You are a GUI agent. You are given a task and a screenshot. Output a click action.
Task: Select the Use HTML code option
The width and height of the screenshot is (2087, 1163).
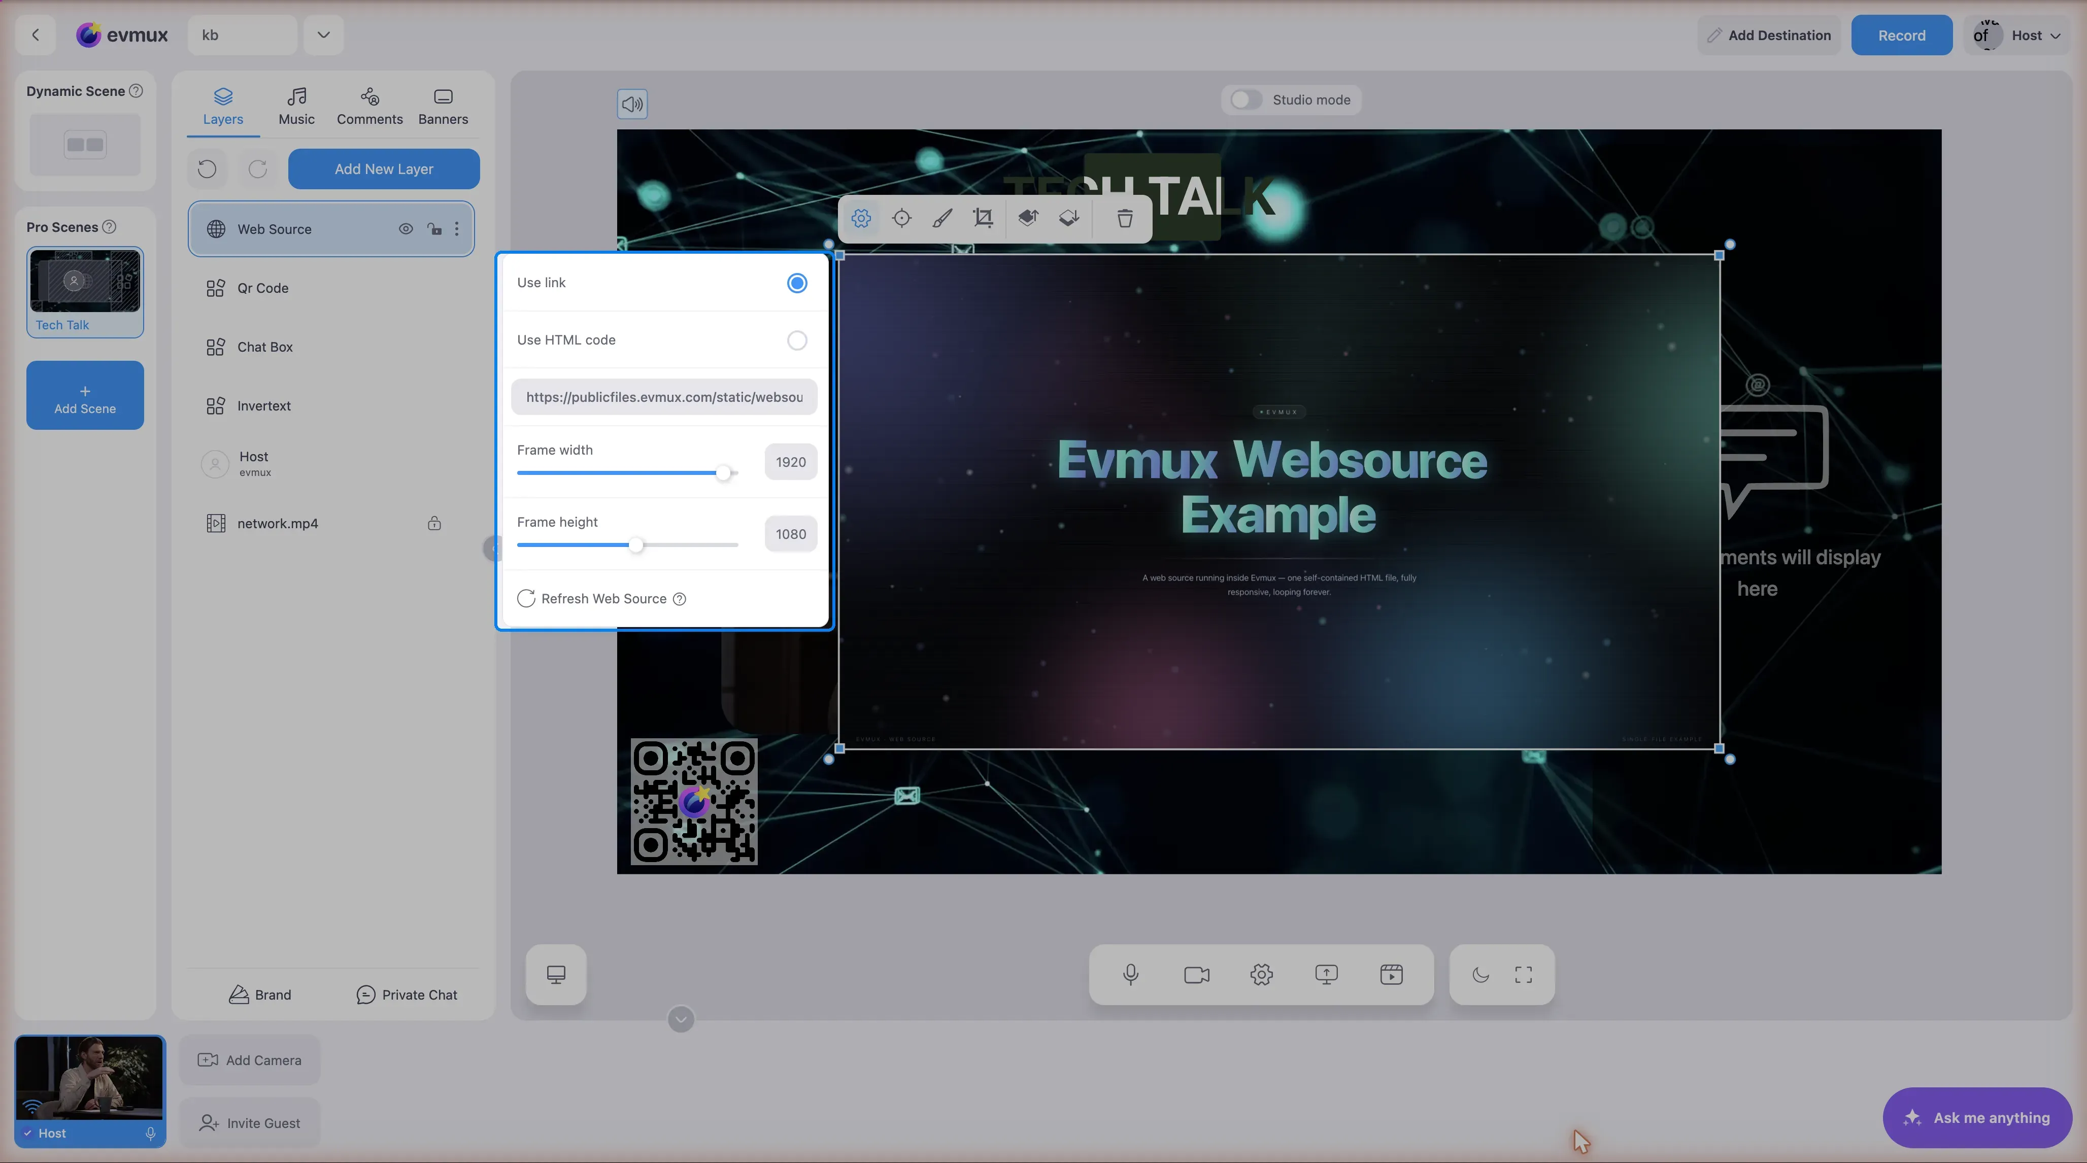point(797,340)
